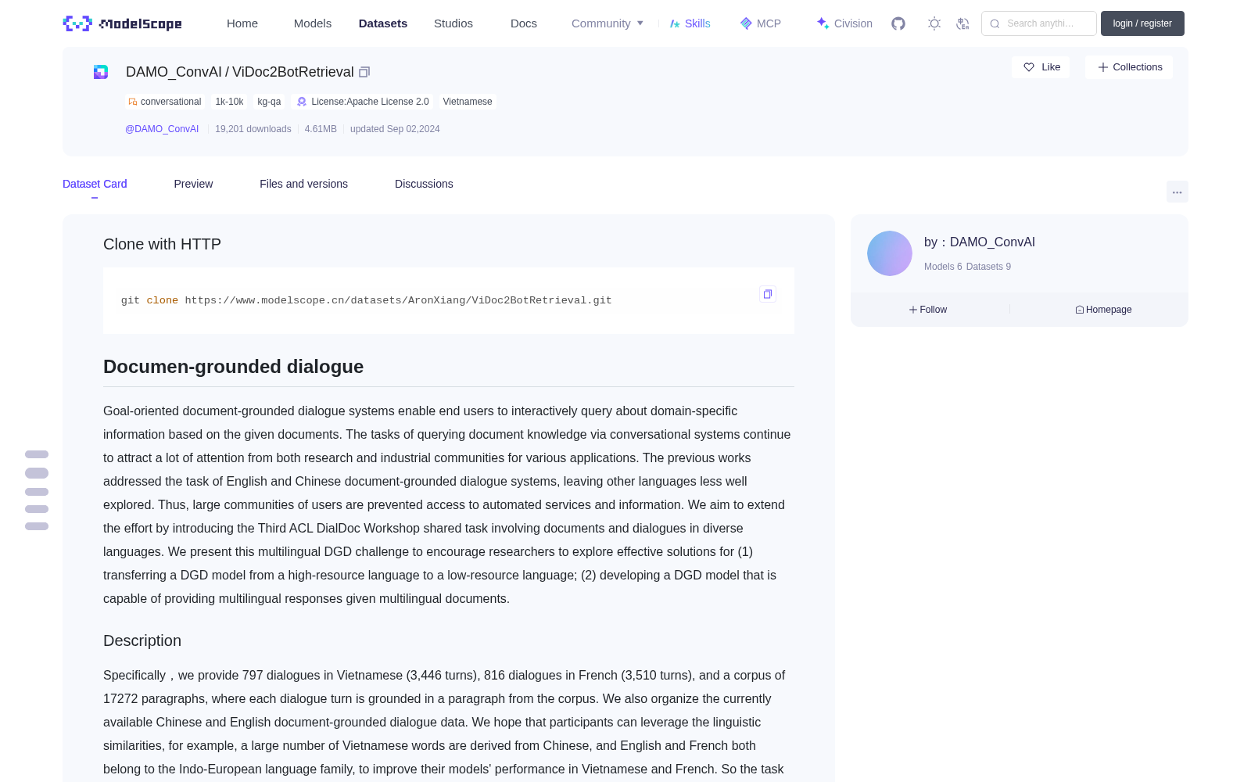1251x782 pixels.
Task: Visit the DAMO_ConvAI Homepage
Action: pyautogui.click(x=1103, y=310)
